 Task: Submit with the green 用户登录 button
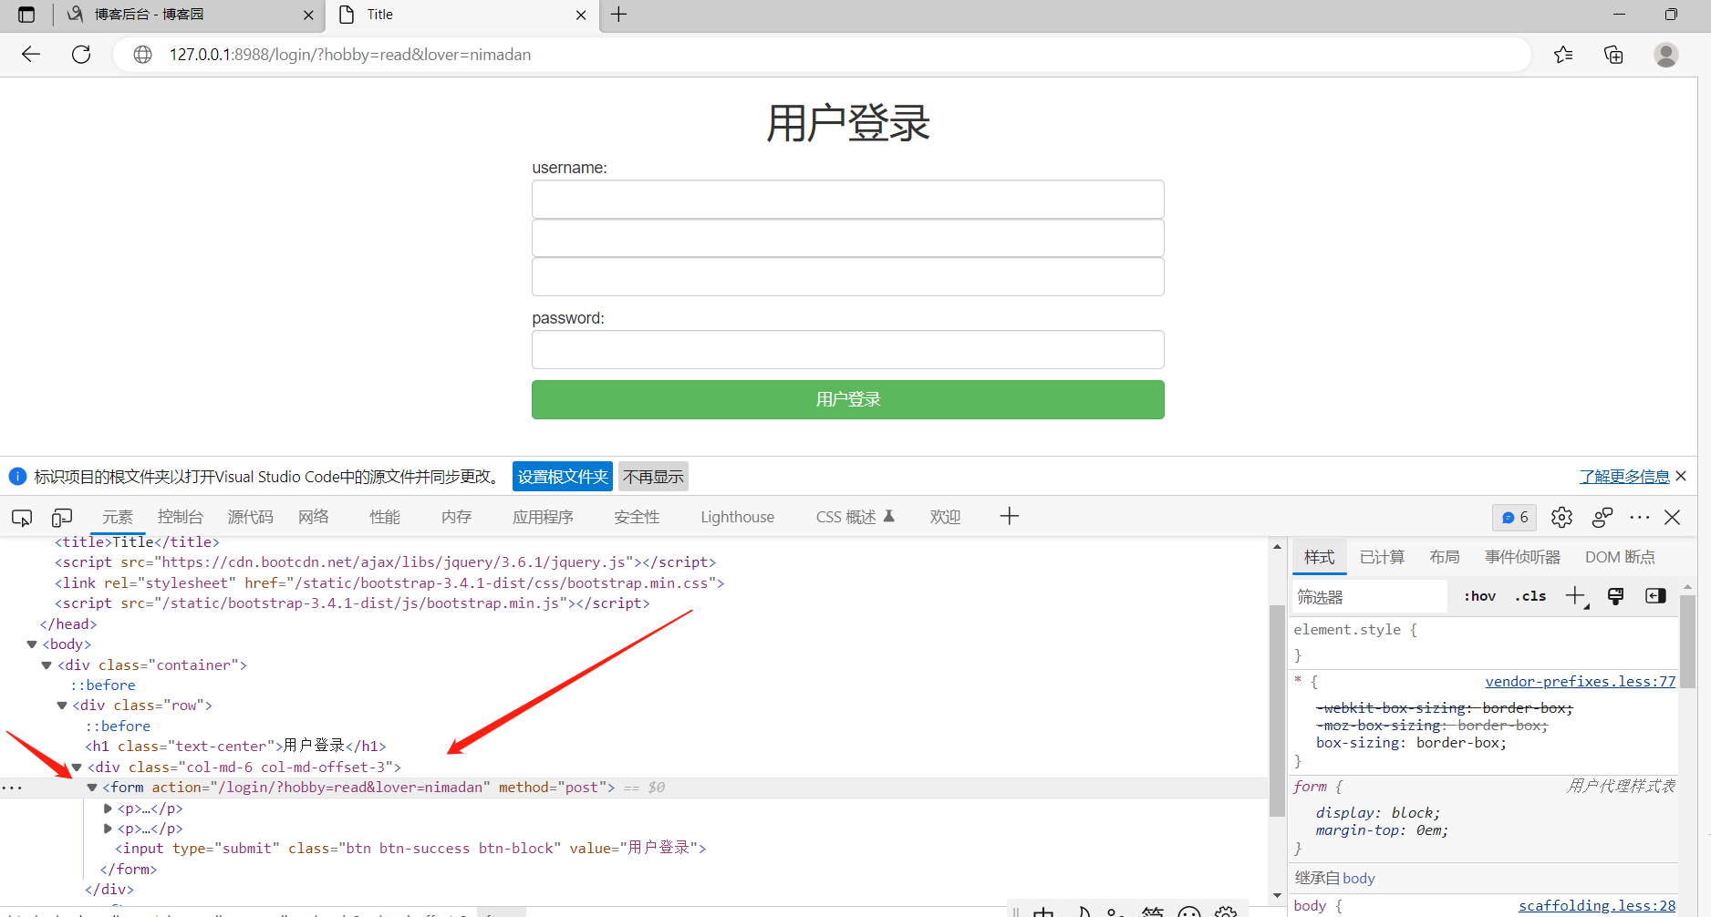847,399
